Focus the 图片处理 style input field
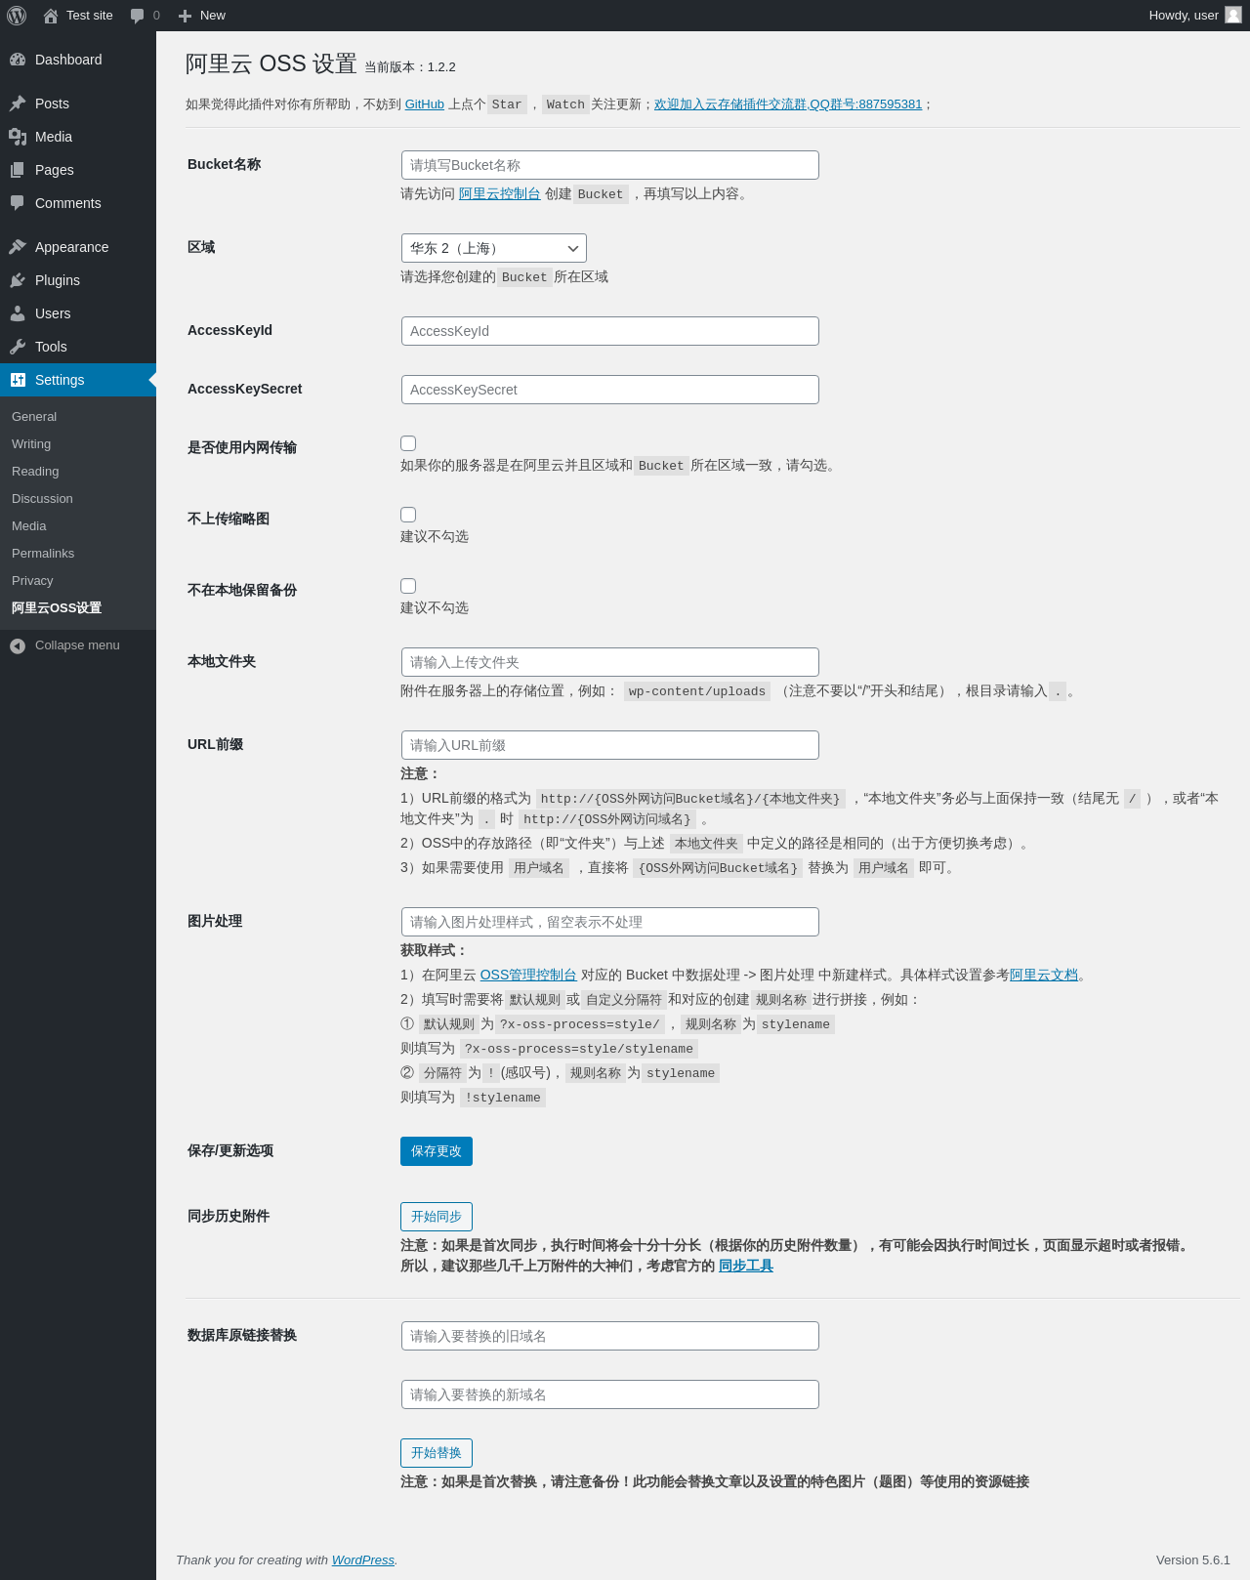 [610, 922]
